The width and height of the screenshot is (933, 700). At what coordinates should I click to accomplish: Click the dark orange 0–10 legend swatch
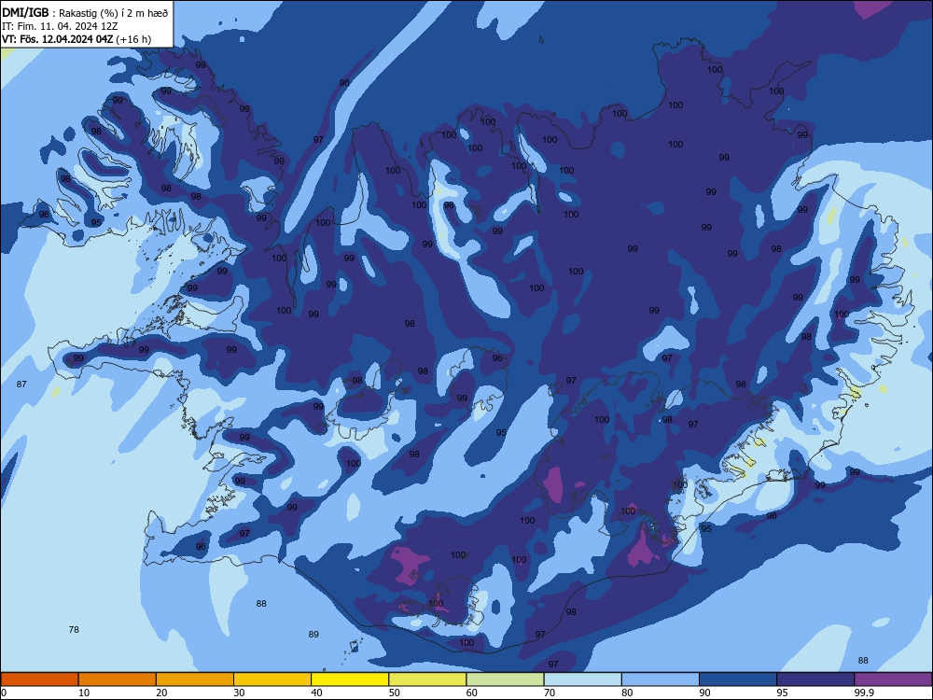(x=39, y=679)
